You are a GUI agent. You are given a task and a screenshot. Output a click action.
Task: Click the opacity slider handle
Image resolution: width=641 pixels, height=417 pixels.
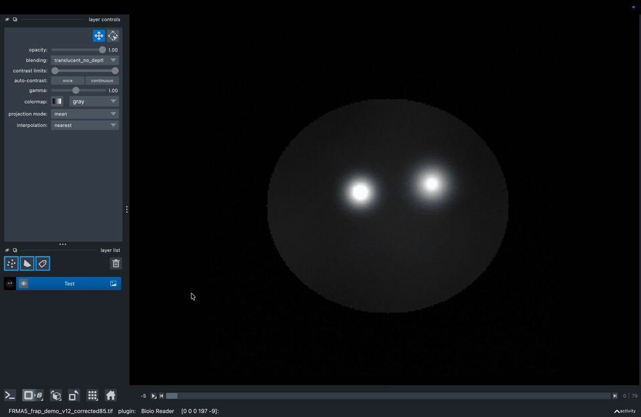click(102, 50)
